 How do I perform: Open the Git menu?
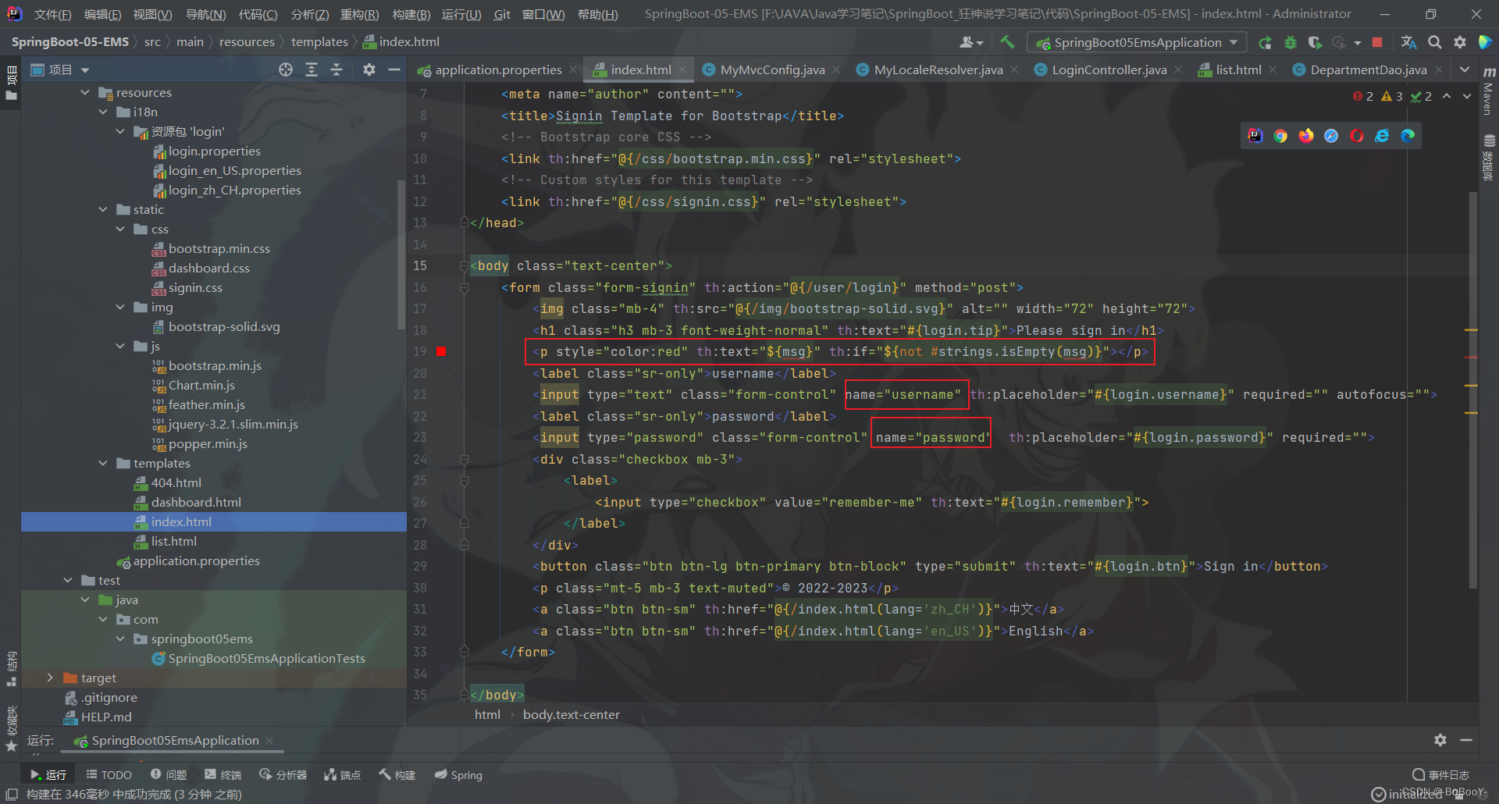click(502, 14)
